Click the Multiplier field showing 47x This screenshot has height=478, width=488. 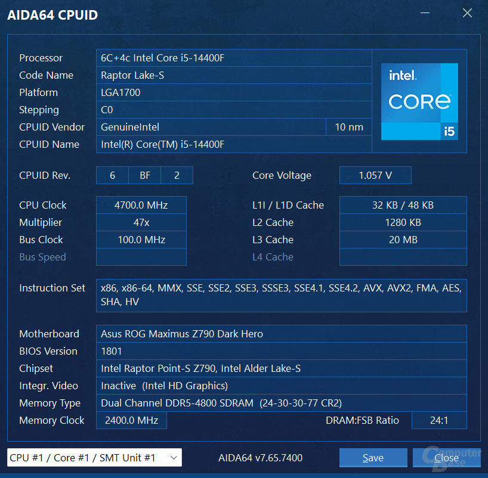(141, 222)
